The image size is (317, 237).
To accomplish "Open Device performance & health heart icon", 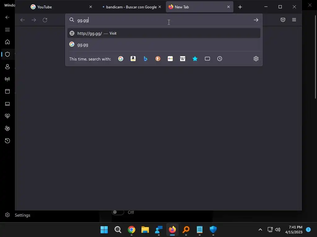I will pos(7,116).
